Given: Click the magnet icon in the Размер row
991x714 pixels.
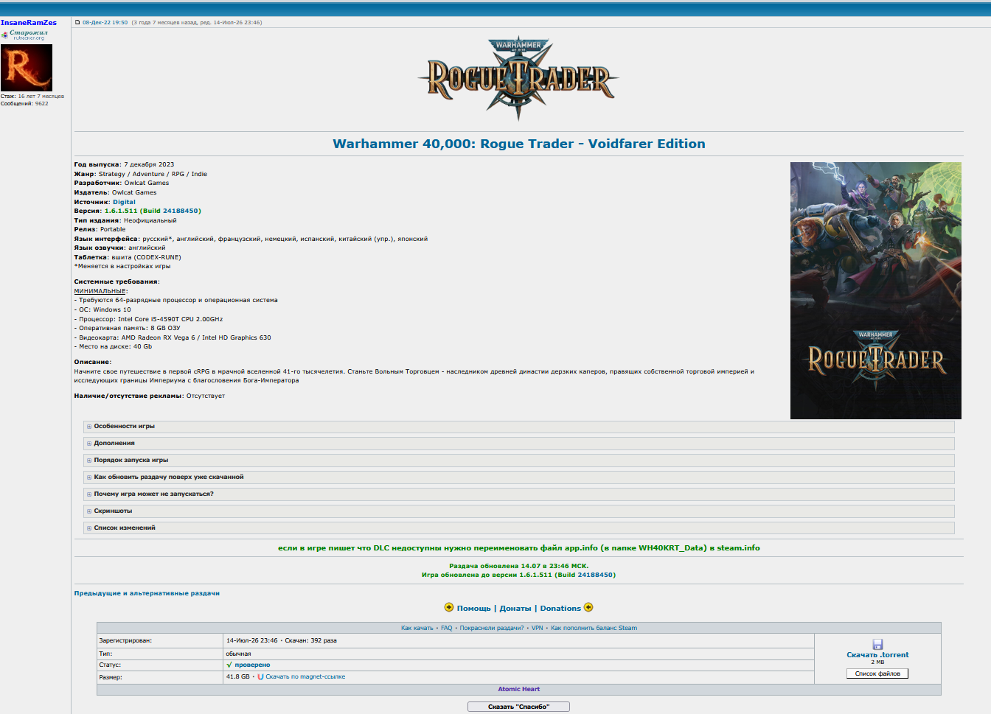Looking at the screenshot, I should 260,676.
